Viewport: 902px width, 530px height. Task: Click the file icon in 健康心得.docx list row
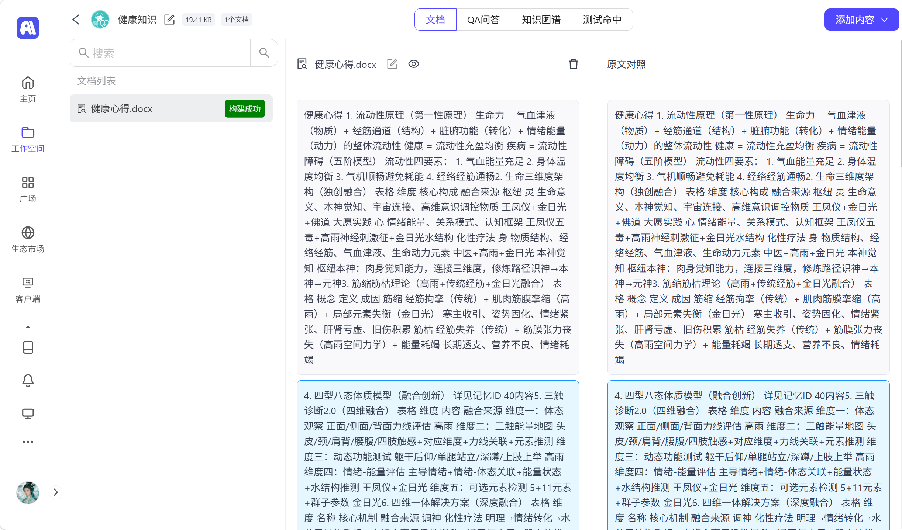82,108
